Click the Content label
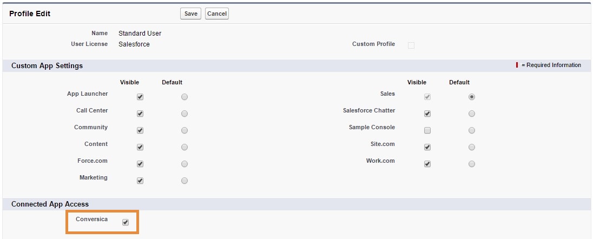593x239 pixels. coord(96,144)
